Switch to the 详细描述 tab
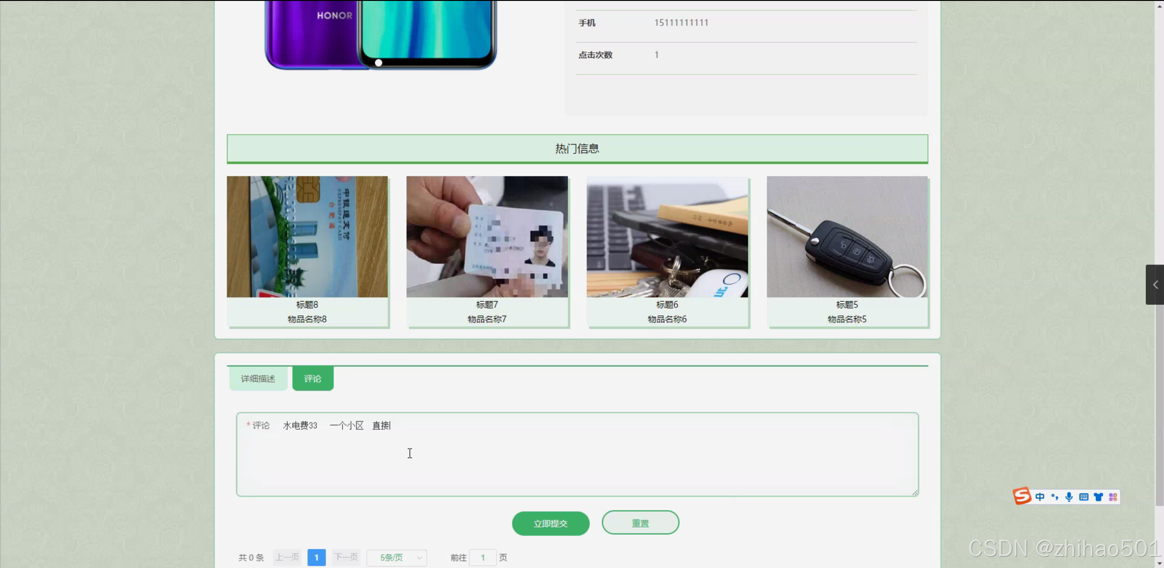Image resolution: width=1164 pixels, height=568 pixels. point(258,378)
